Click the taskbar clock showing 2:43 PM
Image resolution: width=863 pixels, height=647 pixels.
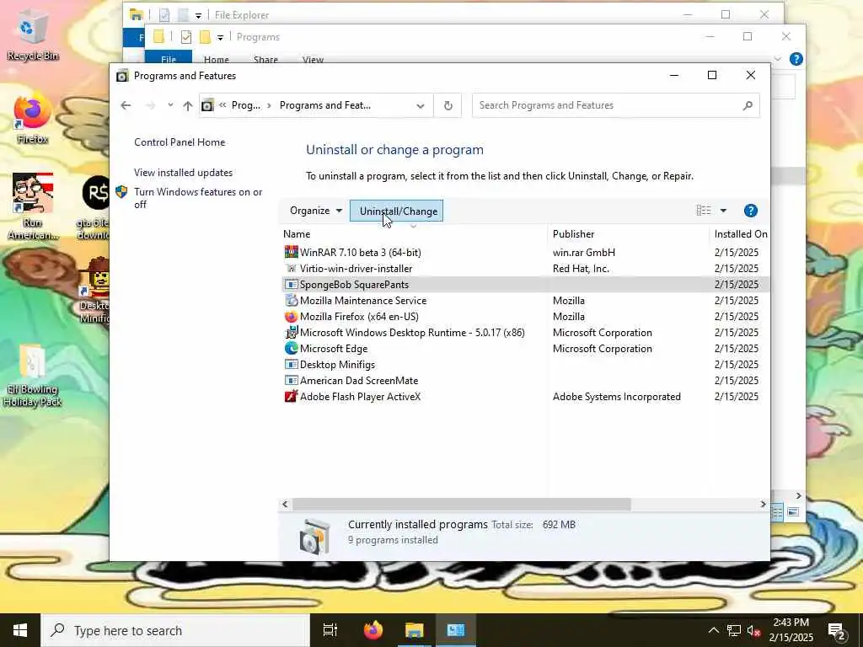coord(791,630)
